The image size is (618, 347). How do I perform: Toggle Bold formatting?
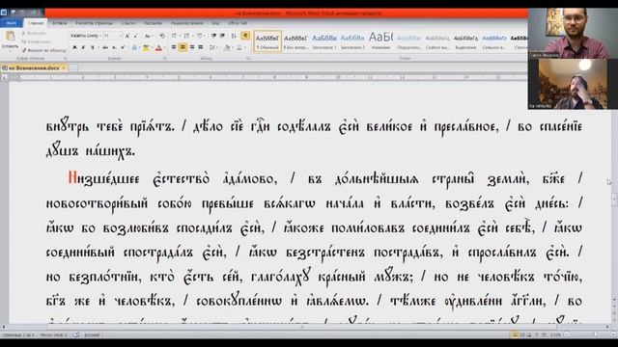click(74, 47)
